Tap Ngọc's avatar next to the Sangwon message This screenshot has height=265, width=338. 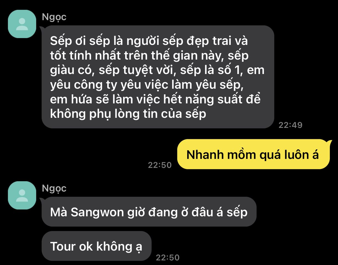(22, 195)
